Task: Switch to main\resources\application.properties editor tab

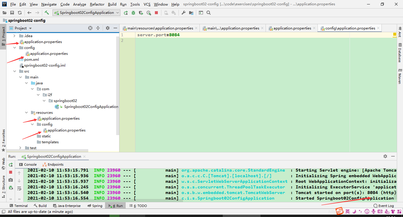Action: point(160,28)
